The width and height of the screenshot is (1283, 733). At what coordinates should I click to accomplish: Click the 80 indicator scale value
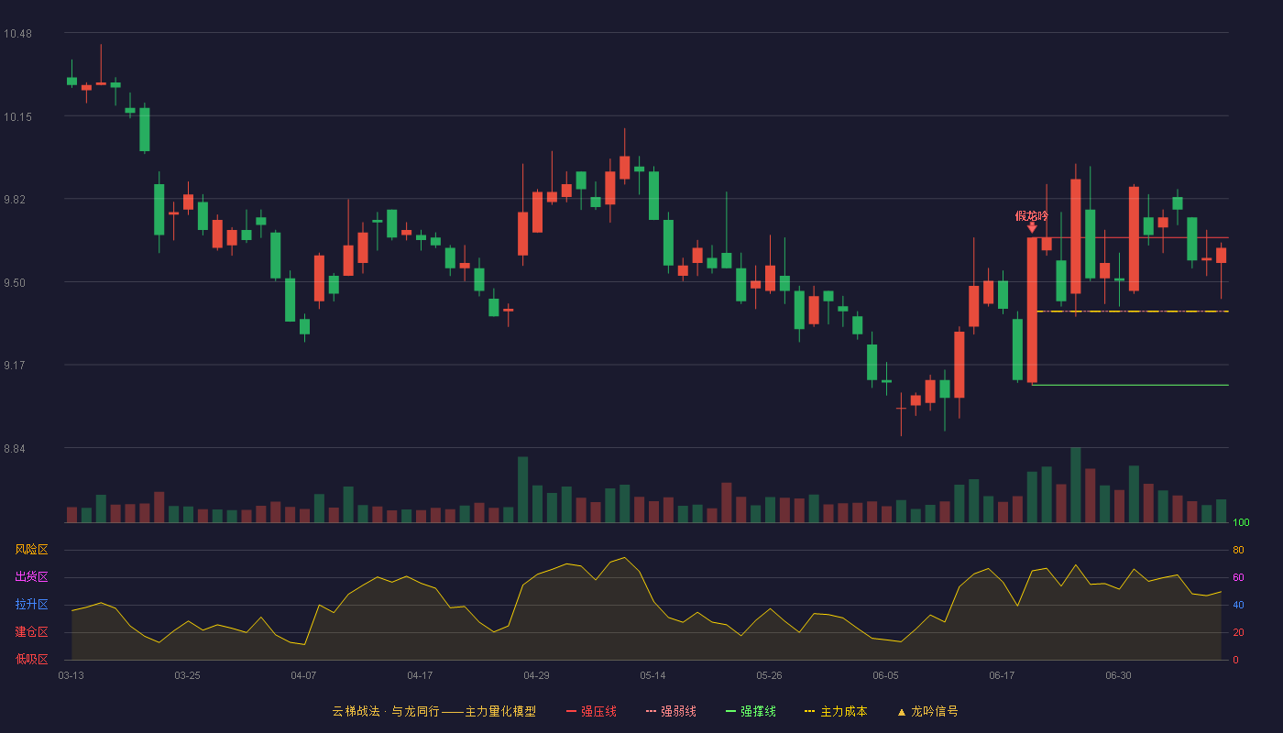[1238, 550]
